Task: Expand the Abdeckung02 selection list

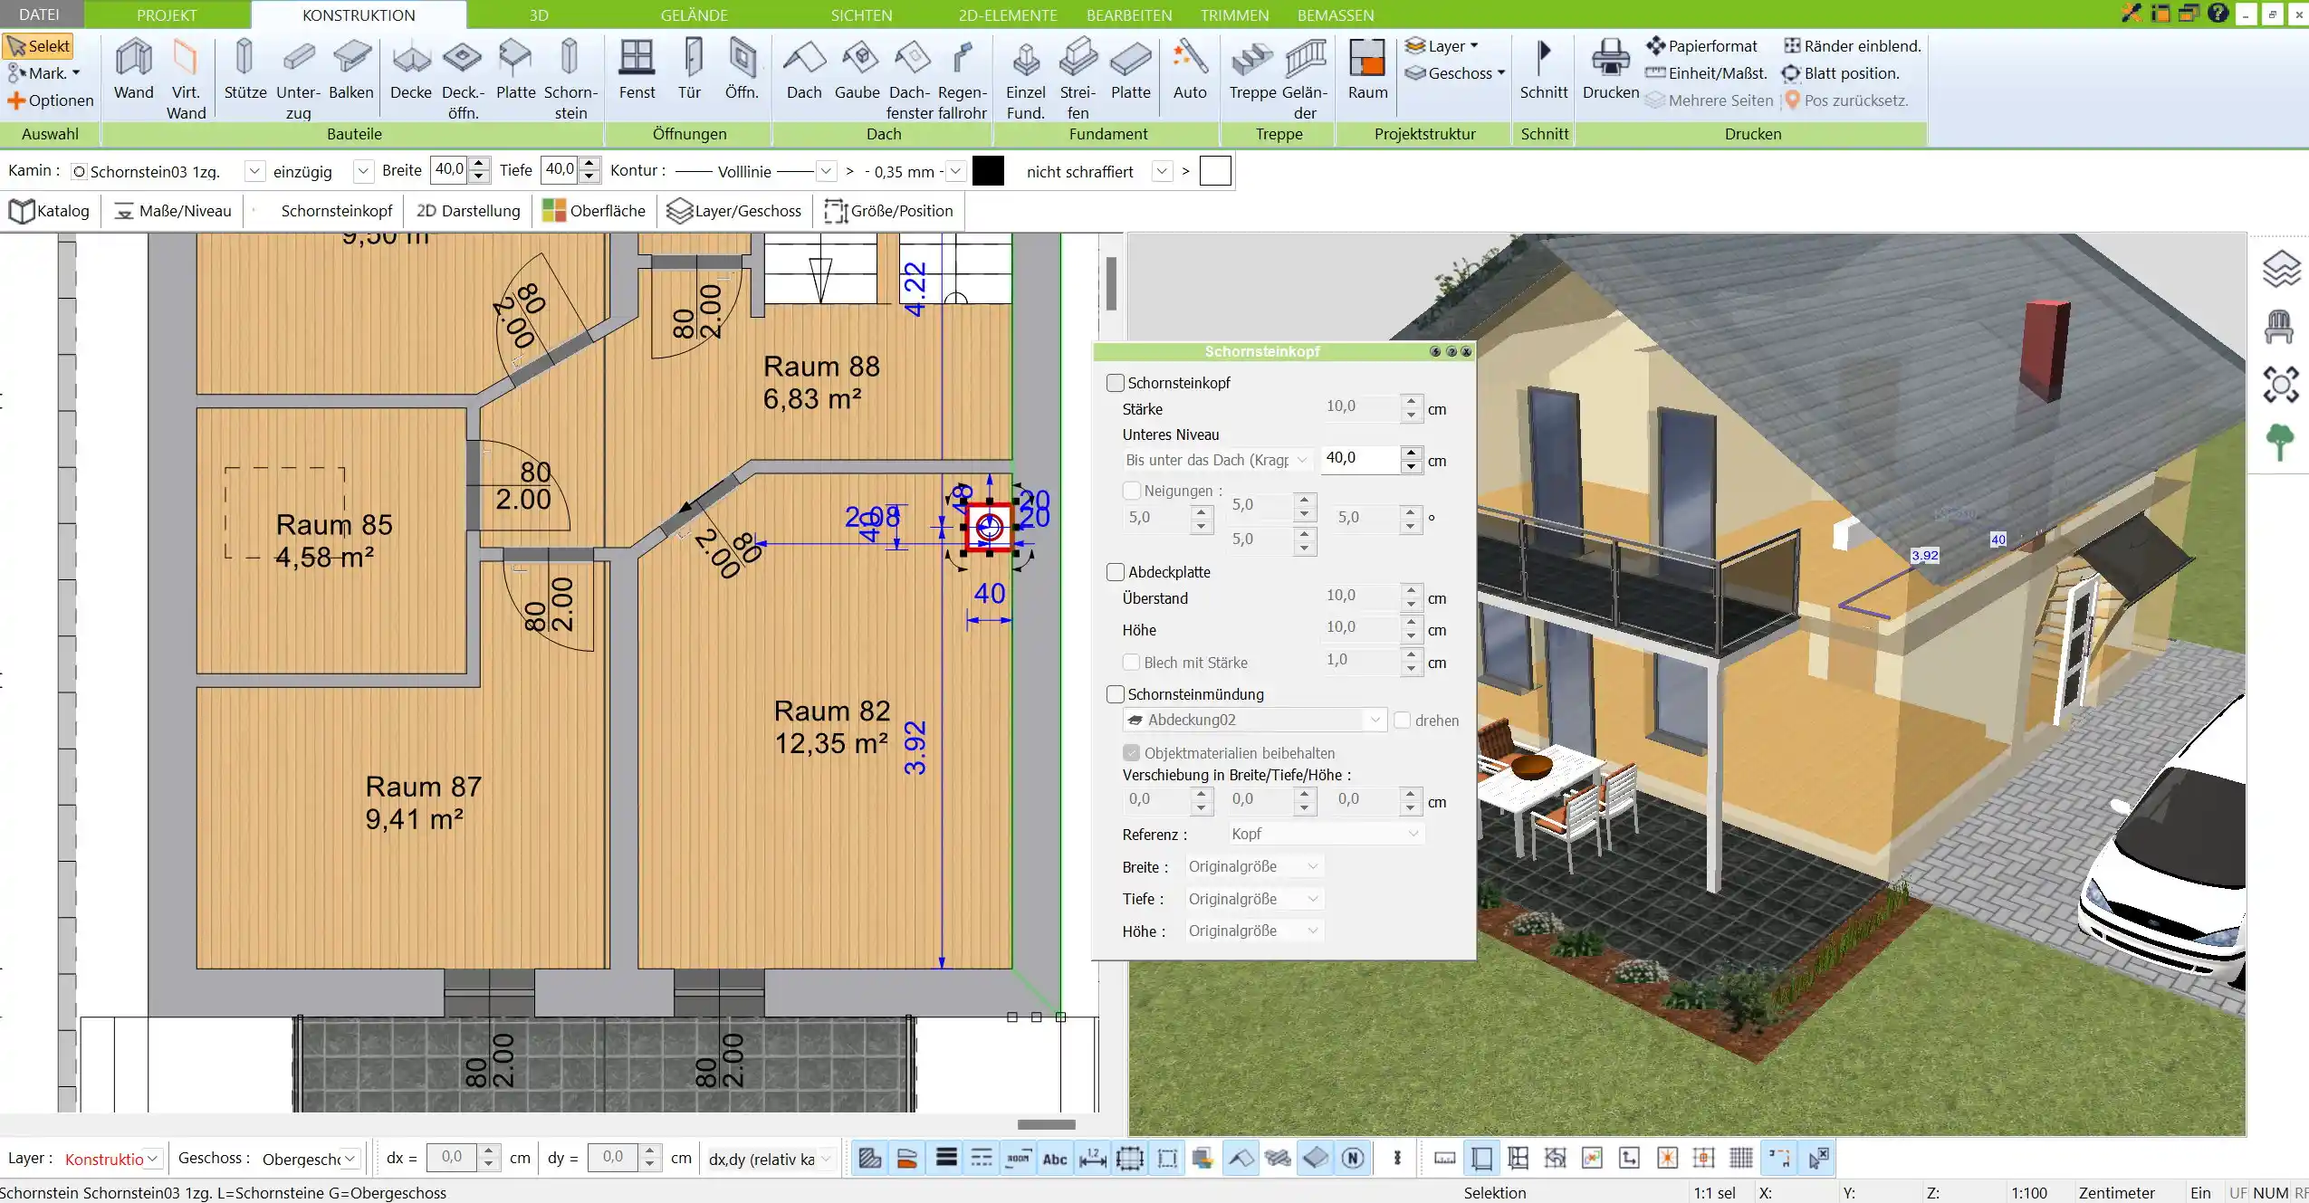Action: pos(1375,720)
